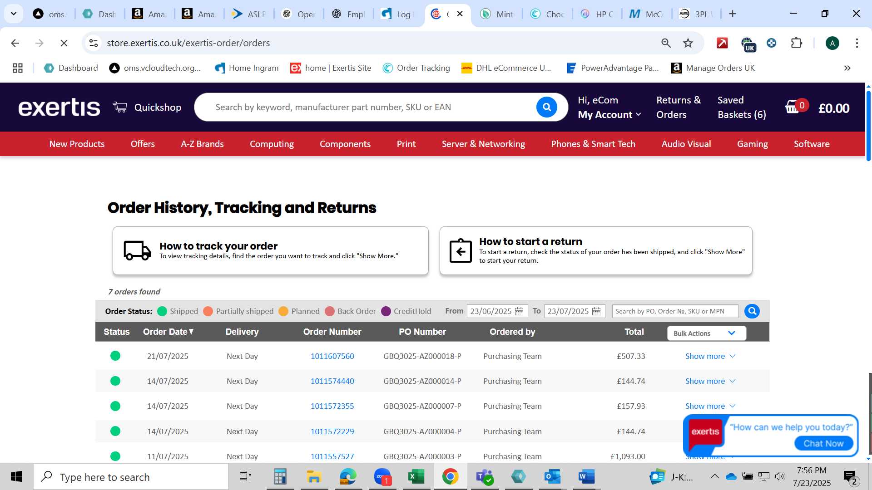
Task: Open Word from the taskbar
Action: click(x=586, y=476)
